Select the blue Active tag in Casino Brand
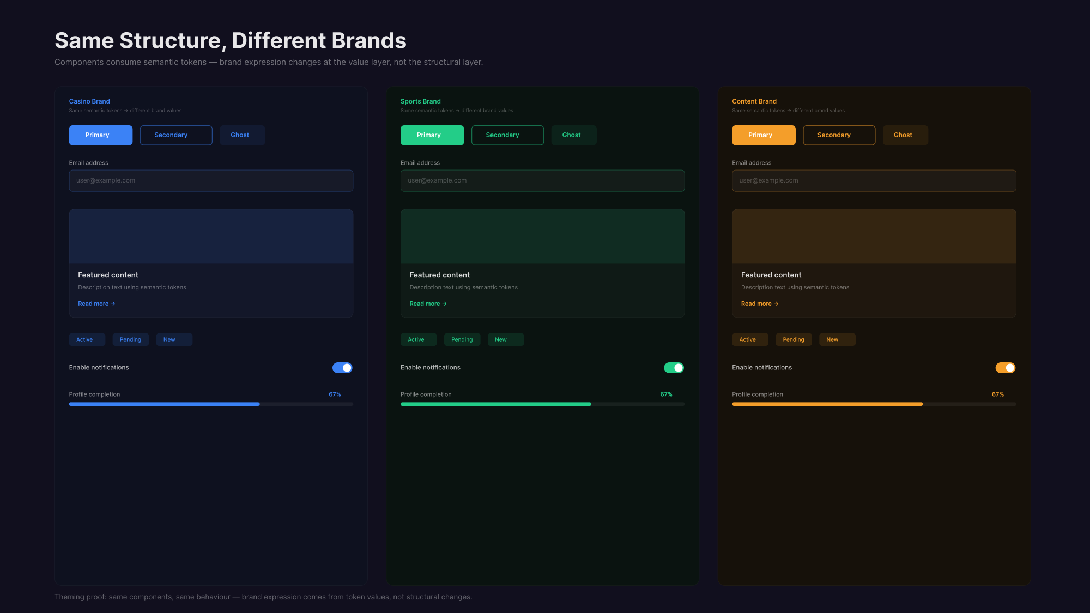This screenshot has width=1090, height=613. click(x=87, y=339)
